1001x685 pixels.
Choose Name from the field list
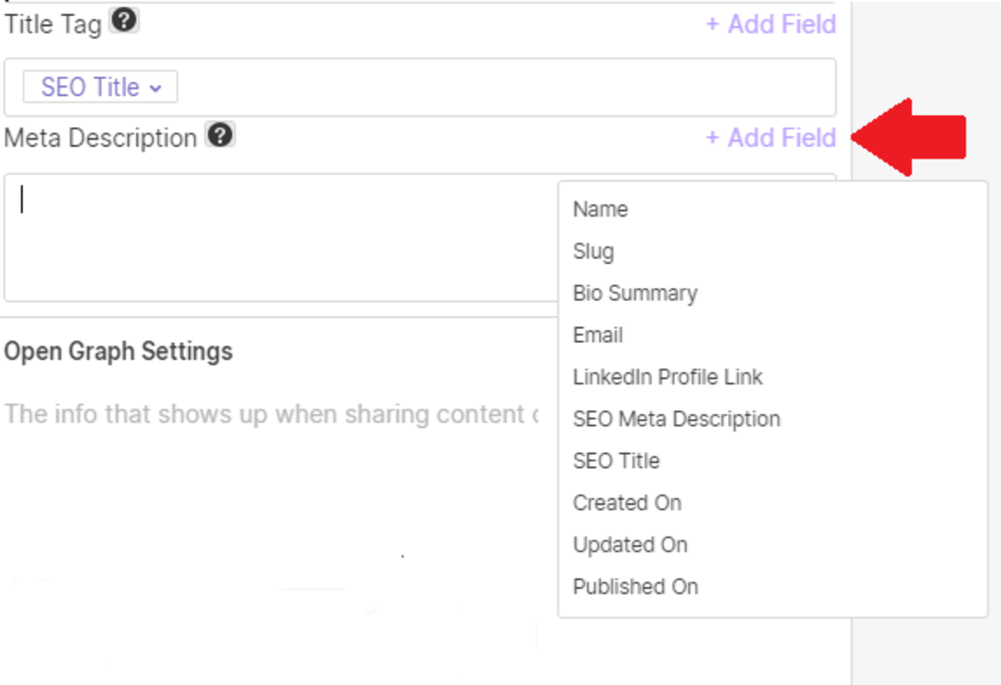coord(600,209)
